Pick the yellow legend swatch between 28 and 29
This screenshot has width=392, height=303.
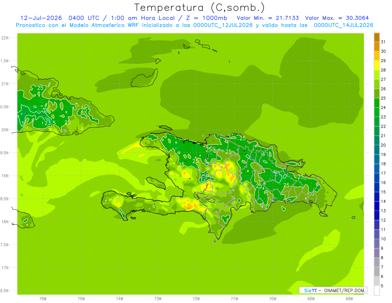377,65
